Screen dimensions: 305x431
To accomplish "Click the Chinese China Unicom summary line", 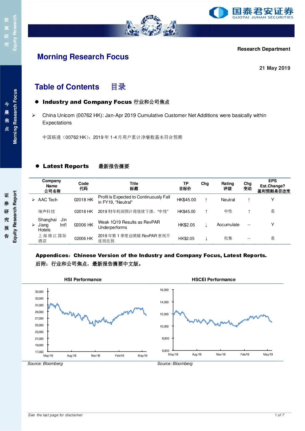I will (112, 137).
